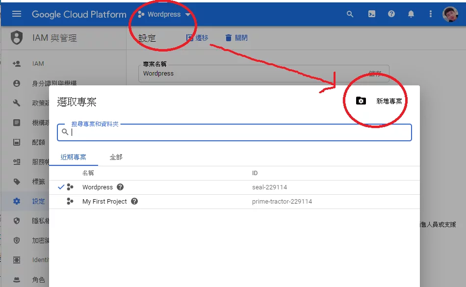Screen dimensions: 466x287
Task: Click the 角色 roles hat icon
Action: click(17, 280)
